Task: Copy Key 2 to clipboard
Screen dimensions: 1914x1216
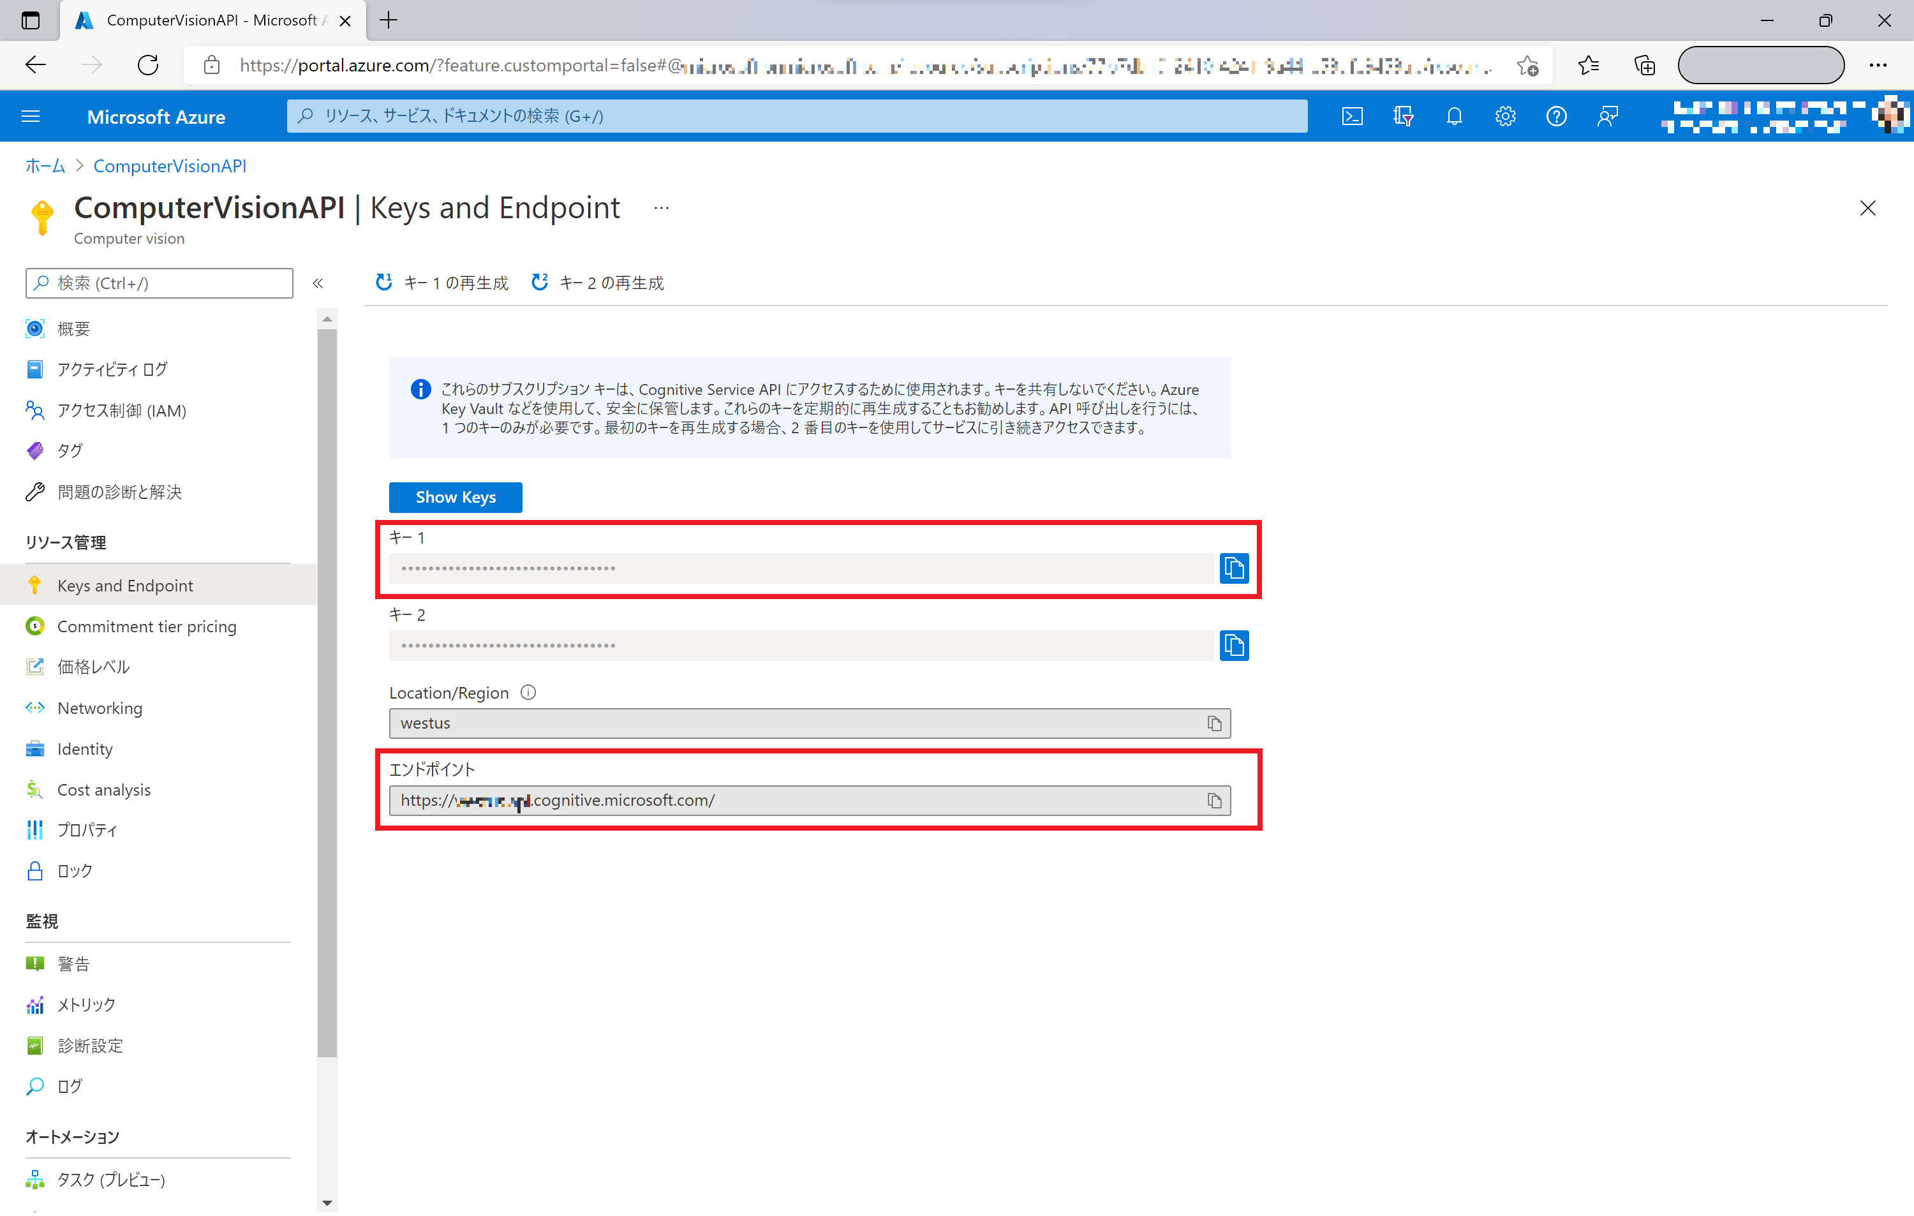Action: pos(1234,646)
